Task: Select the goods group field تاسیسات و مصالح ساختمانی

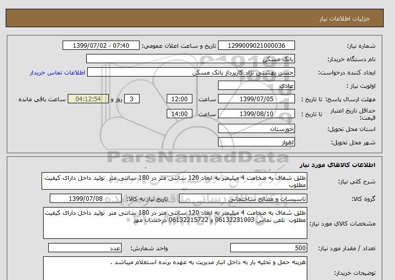Action: coord(263,198)
